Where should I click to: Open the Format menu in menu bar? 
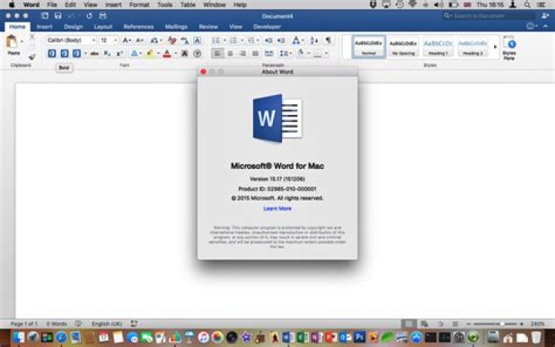139,5
